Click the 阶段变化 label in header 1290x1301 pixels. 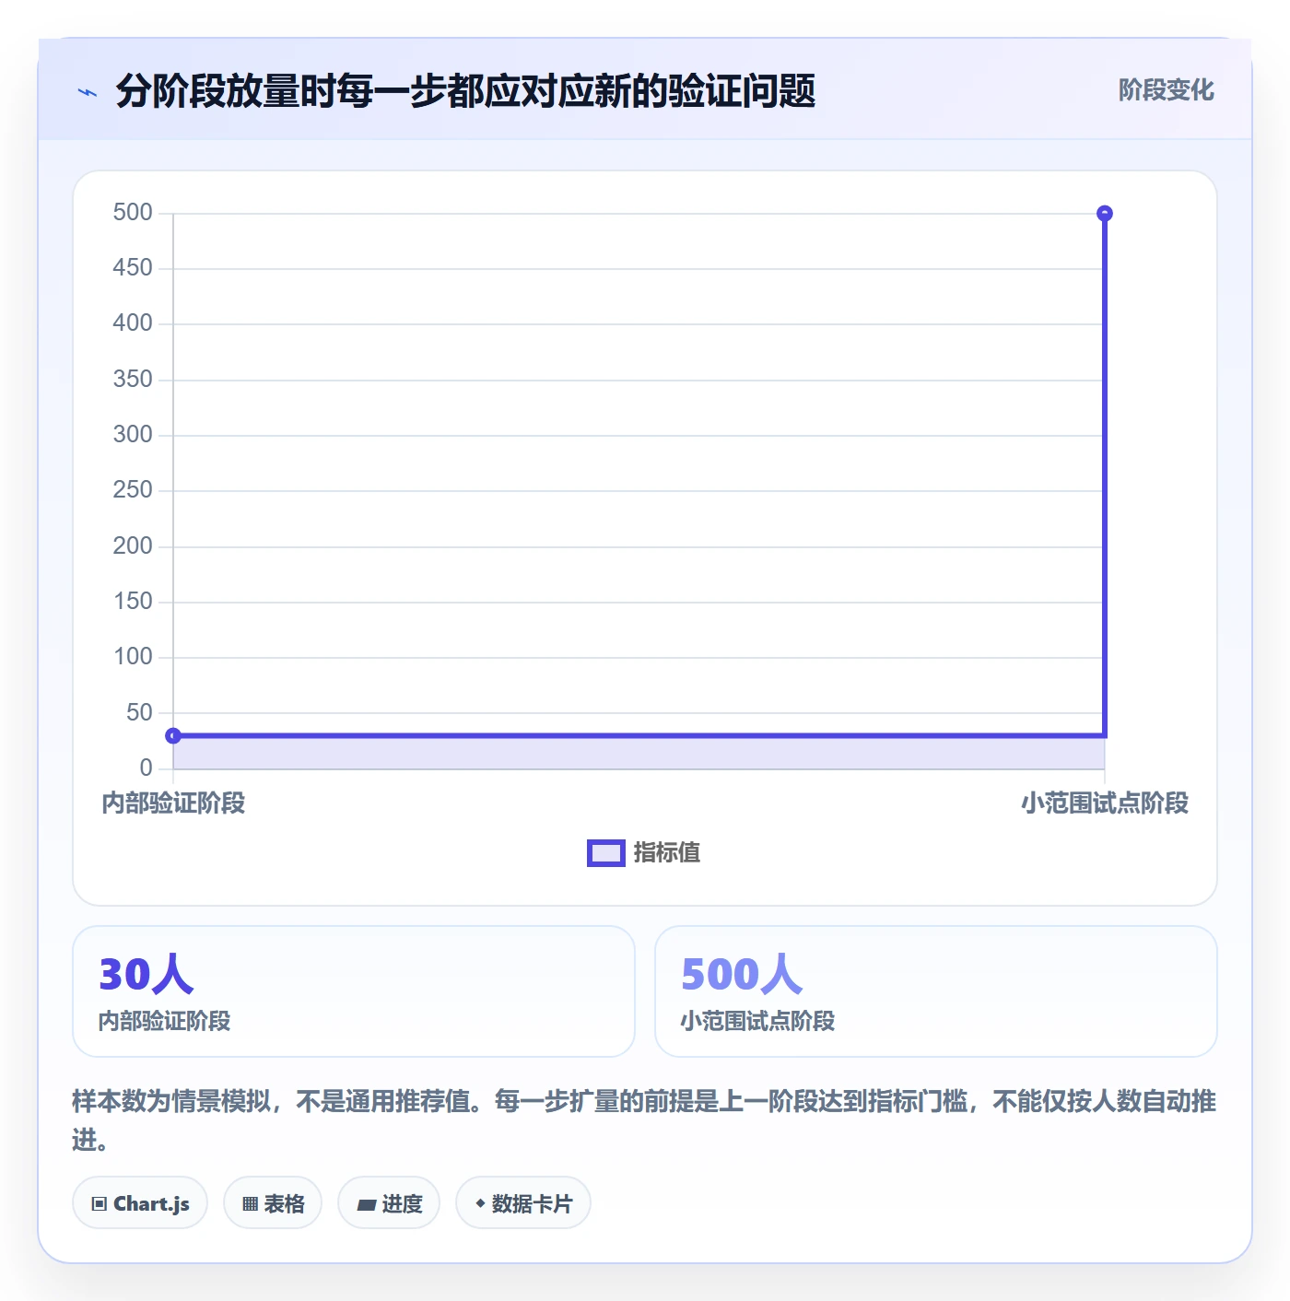[1166, 90]
